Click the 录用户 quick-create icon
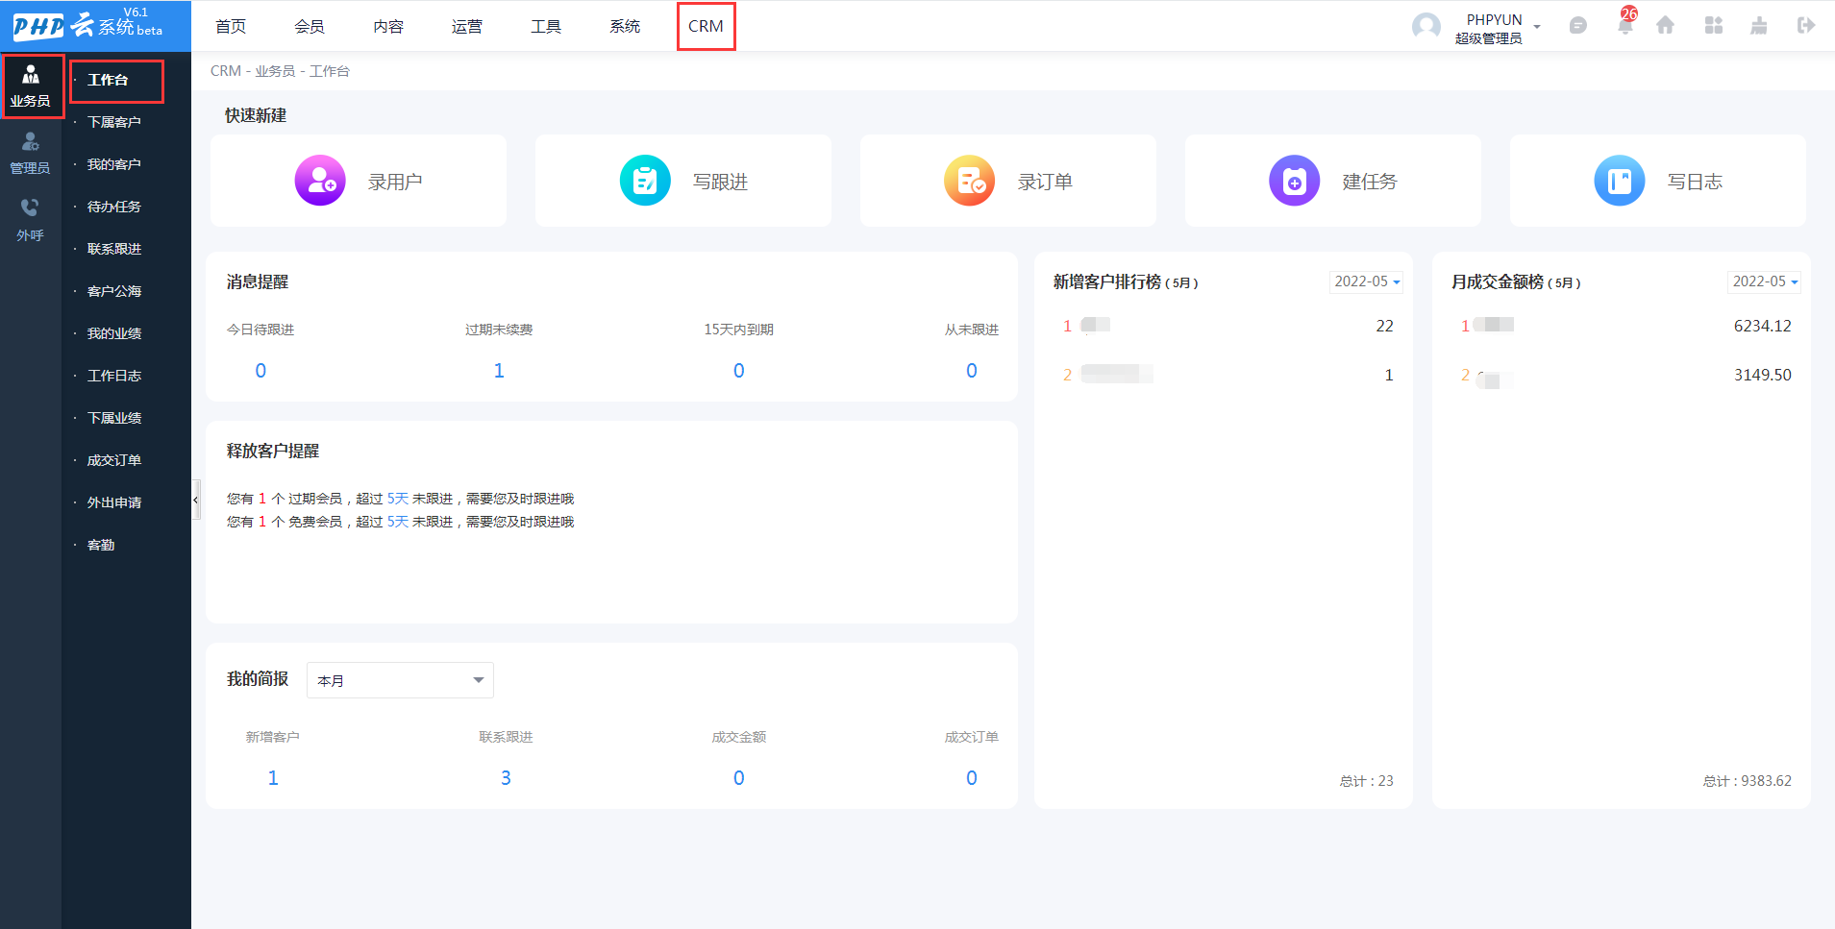 click(x=320, y=181)
